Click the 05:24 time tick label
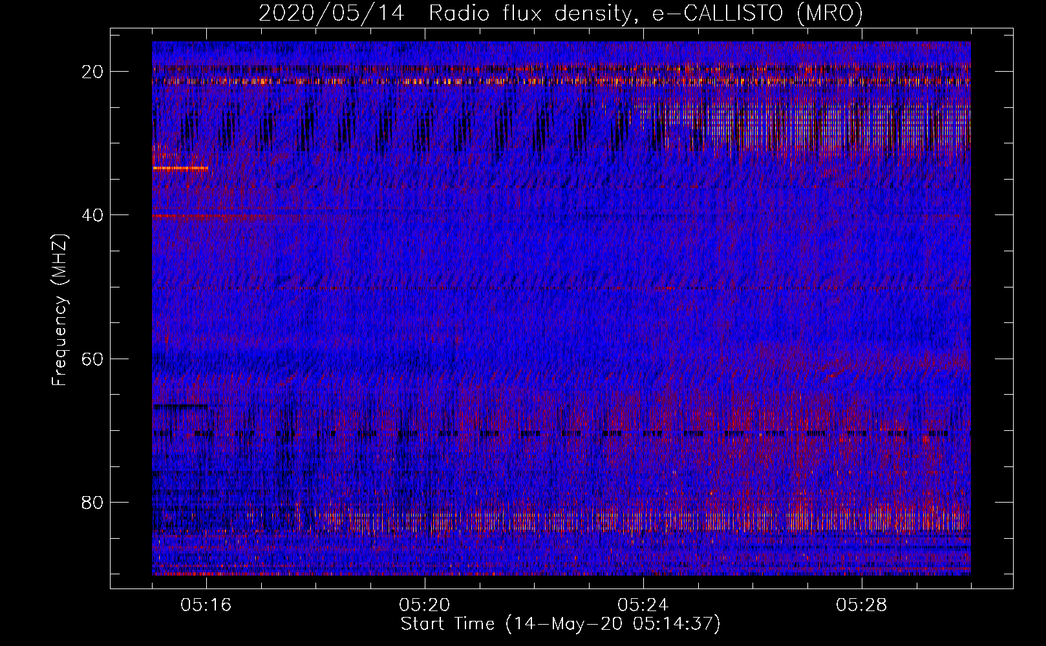Screen dimensions: 1046x646 point(643,605)
